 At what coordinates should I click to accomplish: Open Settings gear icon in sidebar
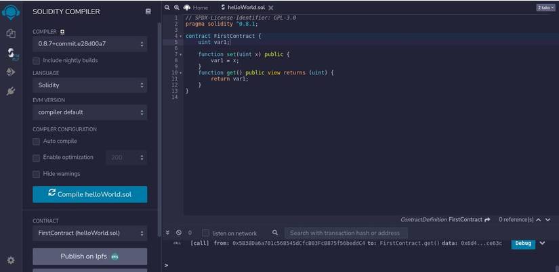(11, 260)
